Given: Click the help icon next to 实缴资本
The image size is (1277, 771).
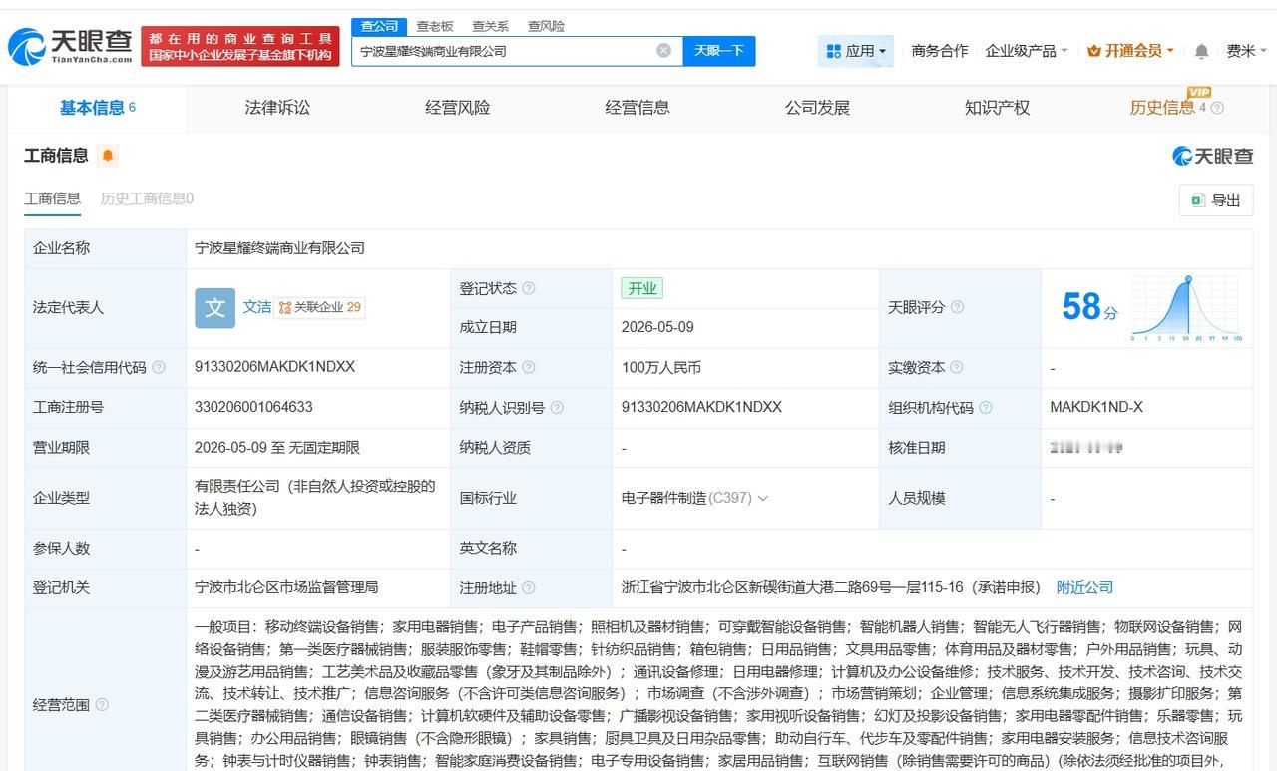Looking at the screenshot, I should [x=957, y=367].
